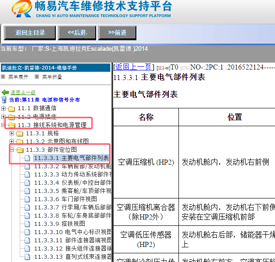
Task: Expand the 11.3.2 示意图和布线图 node
Action: pos(11,141)
